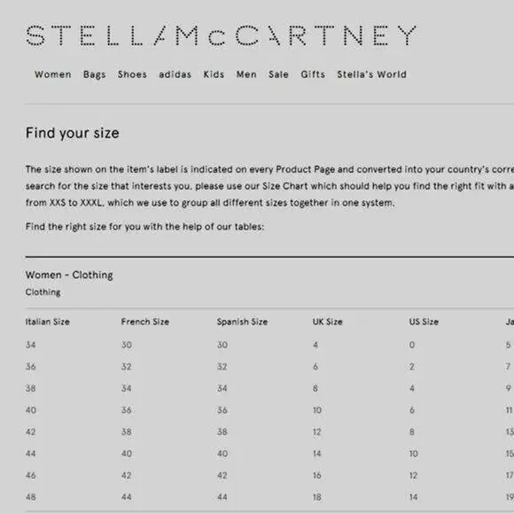Click the UK Size column header
The height and width of the screenshot is (514, 514).
(x=328, y=322)
